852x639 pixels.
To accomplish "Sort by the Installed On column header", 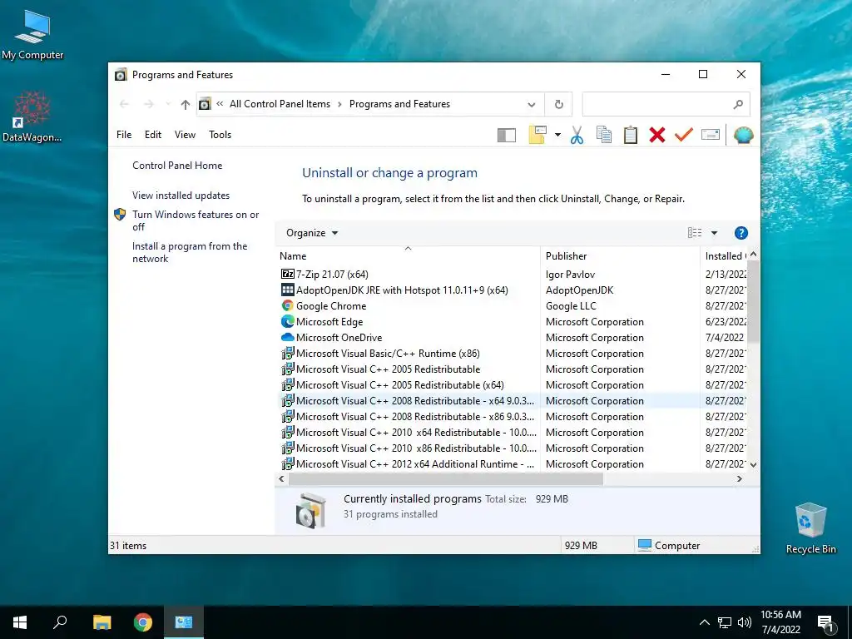I will tap(724, 256).
